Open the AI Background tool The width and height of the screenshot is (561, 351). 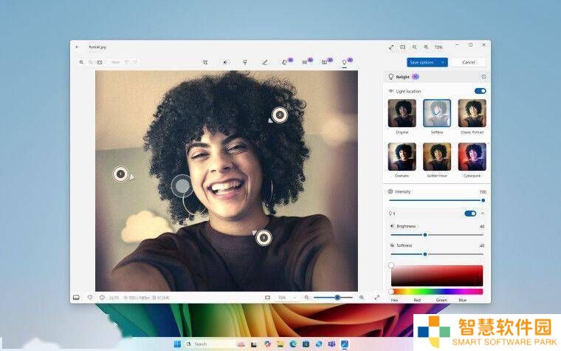[305, 62]
